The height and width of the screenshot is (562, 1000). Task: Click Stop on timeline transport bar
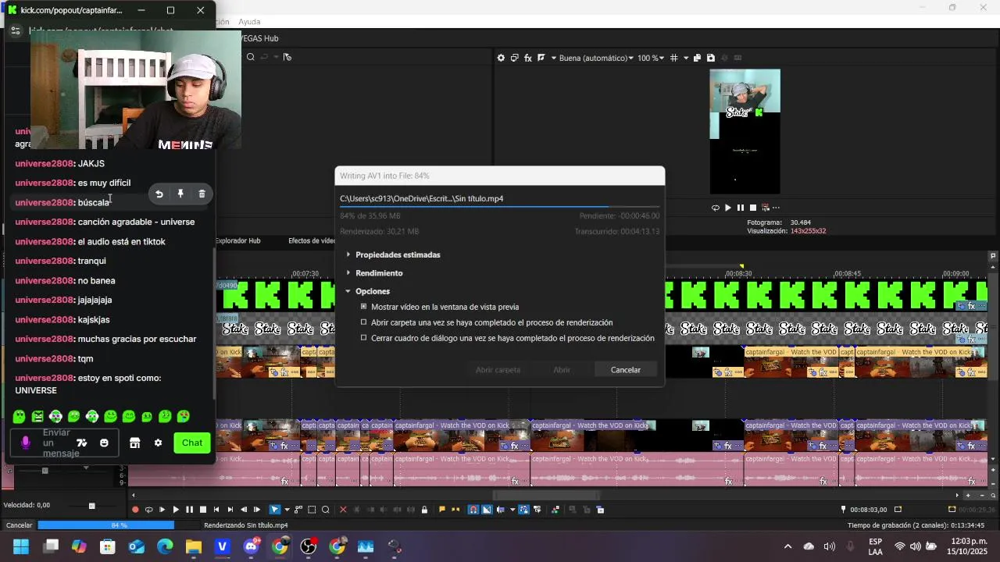(202, 510)
